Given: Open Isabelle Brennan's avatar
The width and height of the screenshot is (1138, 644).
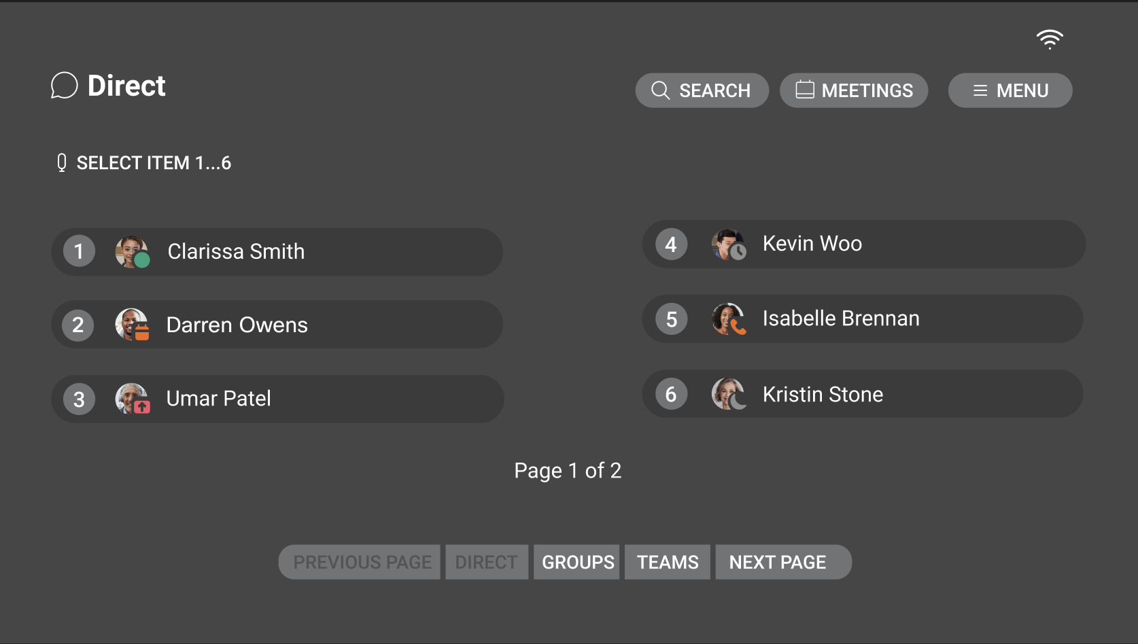Looking at the screenshot, I should pyautogui.click(x=729, y=319).
